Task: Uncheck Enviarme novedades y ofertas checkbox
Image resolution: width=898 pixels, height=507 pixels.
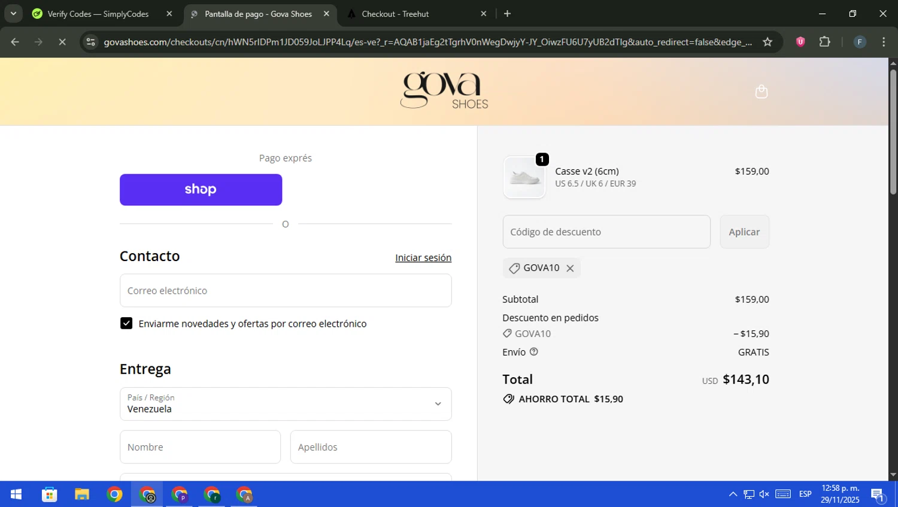Action: [126, 323]
